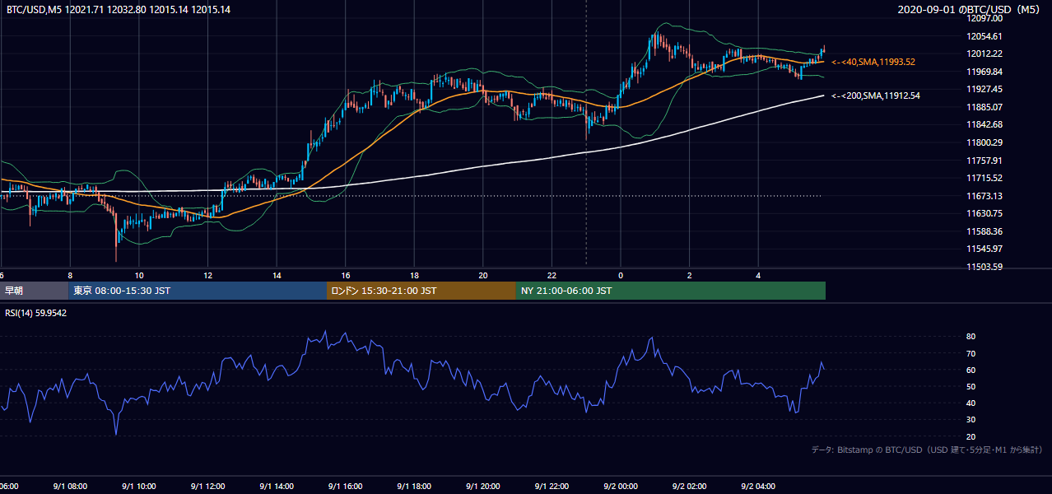Click the RSI(14) 59.9542 indicator label
The image size is (1052, 494).
click(x=36, y=313)
